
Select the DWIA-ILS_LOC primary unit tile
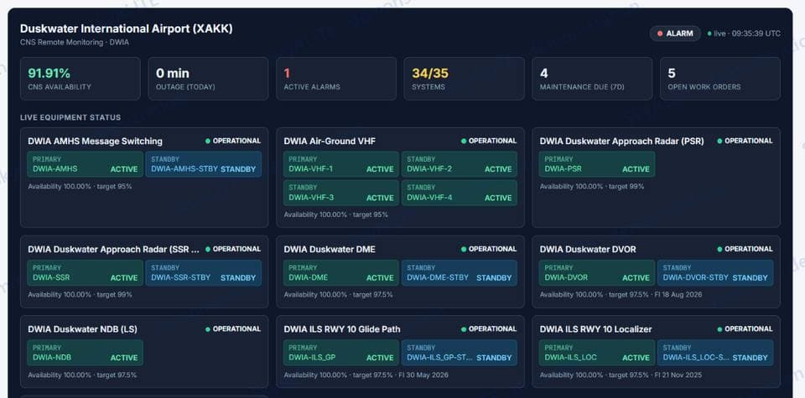(x=597, y=353)
